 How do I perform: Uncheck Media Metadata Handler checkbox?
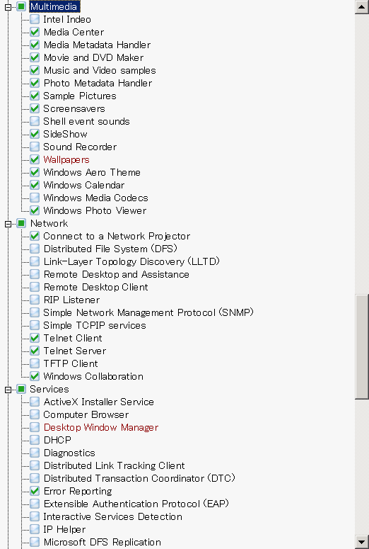tap(35, 45)
